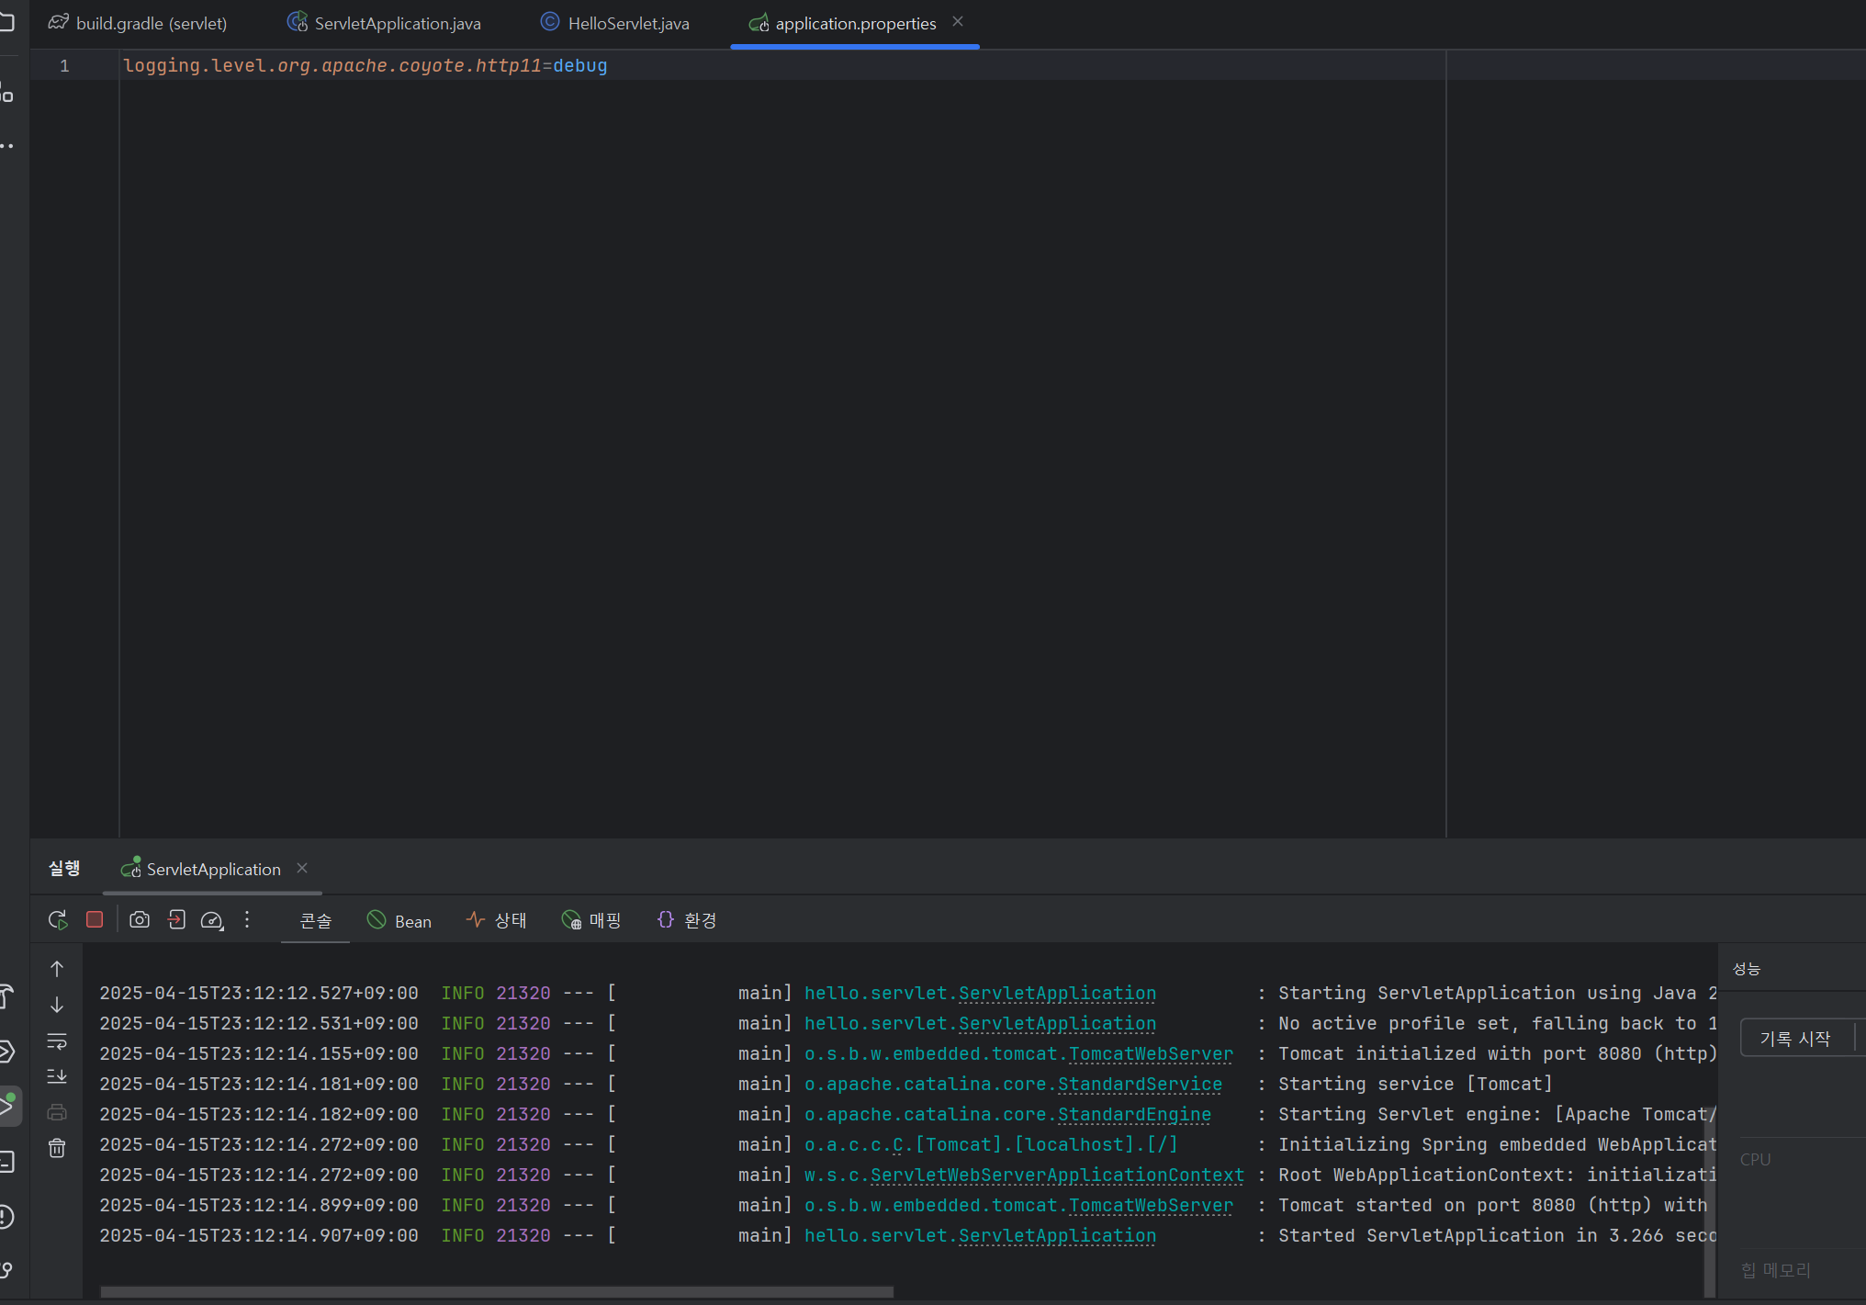Click the 기록 시작 button
This screenshot has width=1866, height=1305.
click(x=1795, y=1038)
